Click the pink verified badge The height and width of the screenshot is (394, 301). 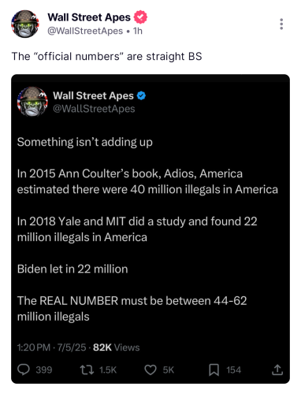(140, 17)
